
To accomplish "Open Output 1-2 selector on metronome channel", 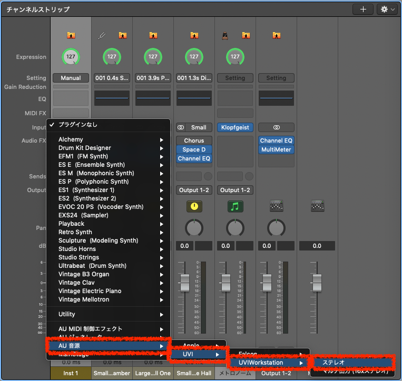I will (x=235, y=190).
